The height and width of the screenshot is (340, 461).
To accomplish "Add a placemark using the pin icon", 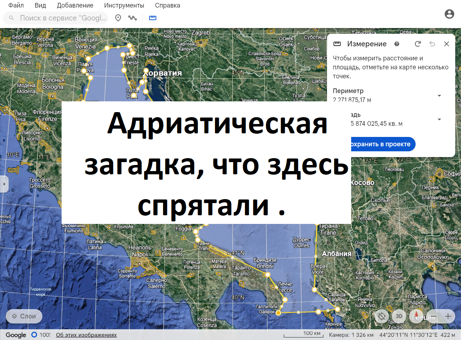I will (x=118, y=18).
